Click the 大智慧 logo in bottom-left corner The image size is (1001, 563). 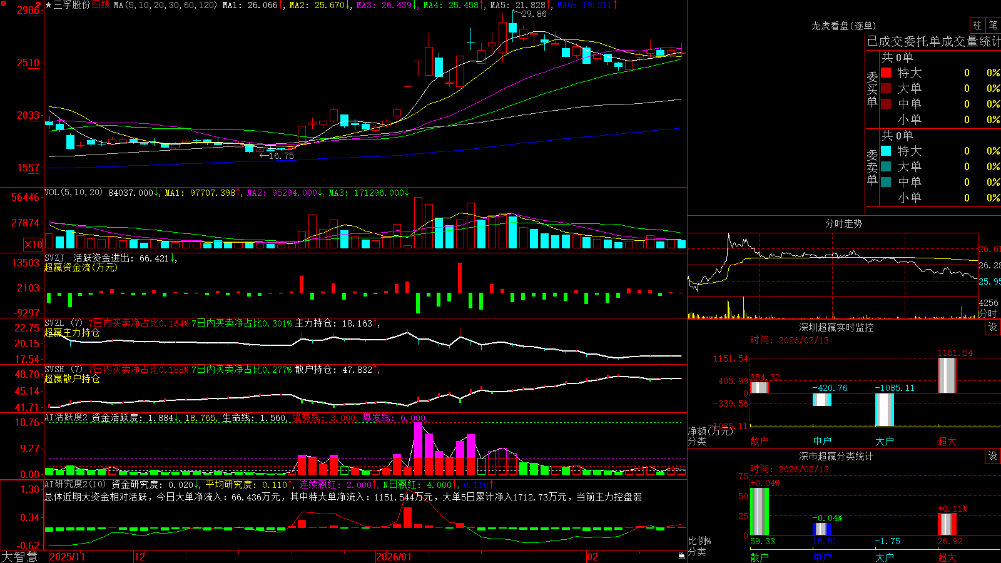(x=19, y=557)
